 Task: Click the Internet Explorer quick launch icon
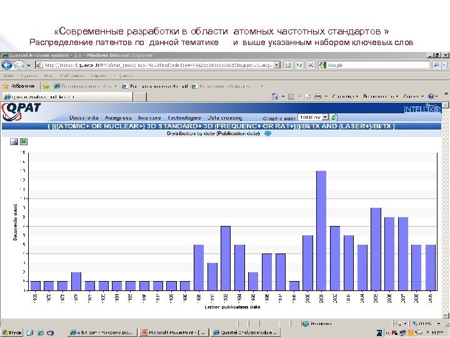(x=40, y=333)
